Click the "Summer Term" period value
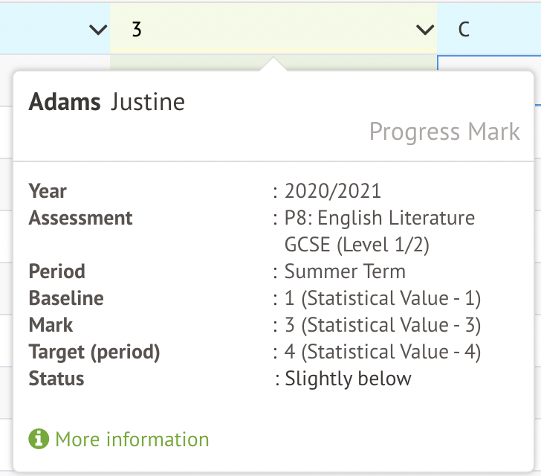 pos(345,271)
